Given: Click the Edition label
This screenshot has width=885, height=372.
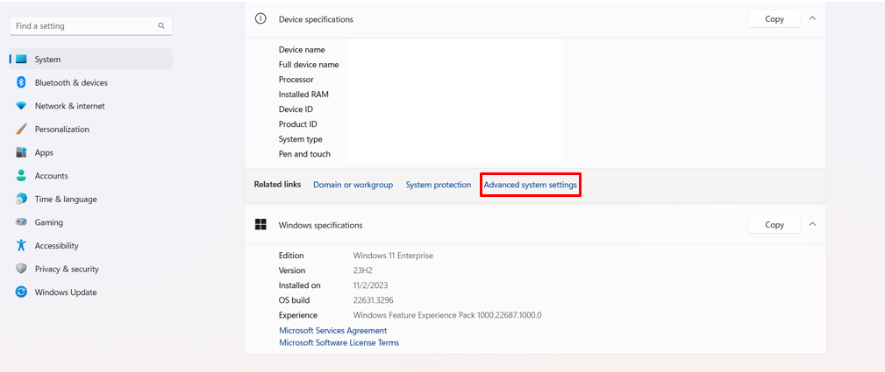Looking at the screenshot, I should (x=290, y=256).
